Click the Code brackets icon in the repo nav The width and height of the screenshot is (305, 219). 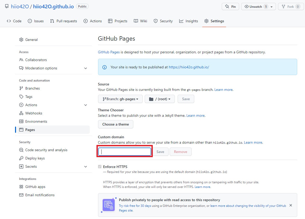pos(9,21)
